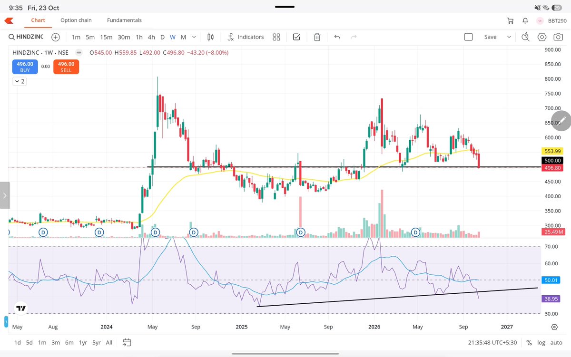Tap the battery indicator in status bar

557,8
